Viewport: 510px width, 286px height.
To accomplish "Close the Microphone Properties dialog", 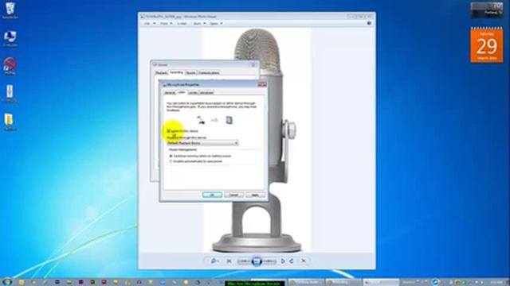I will (x=262, y=85).
